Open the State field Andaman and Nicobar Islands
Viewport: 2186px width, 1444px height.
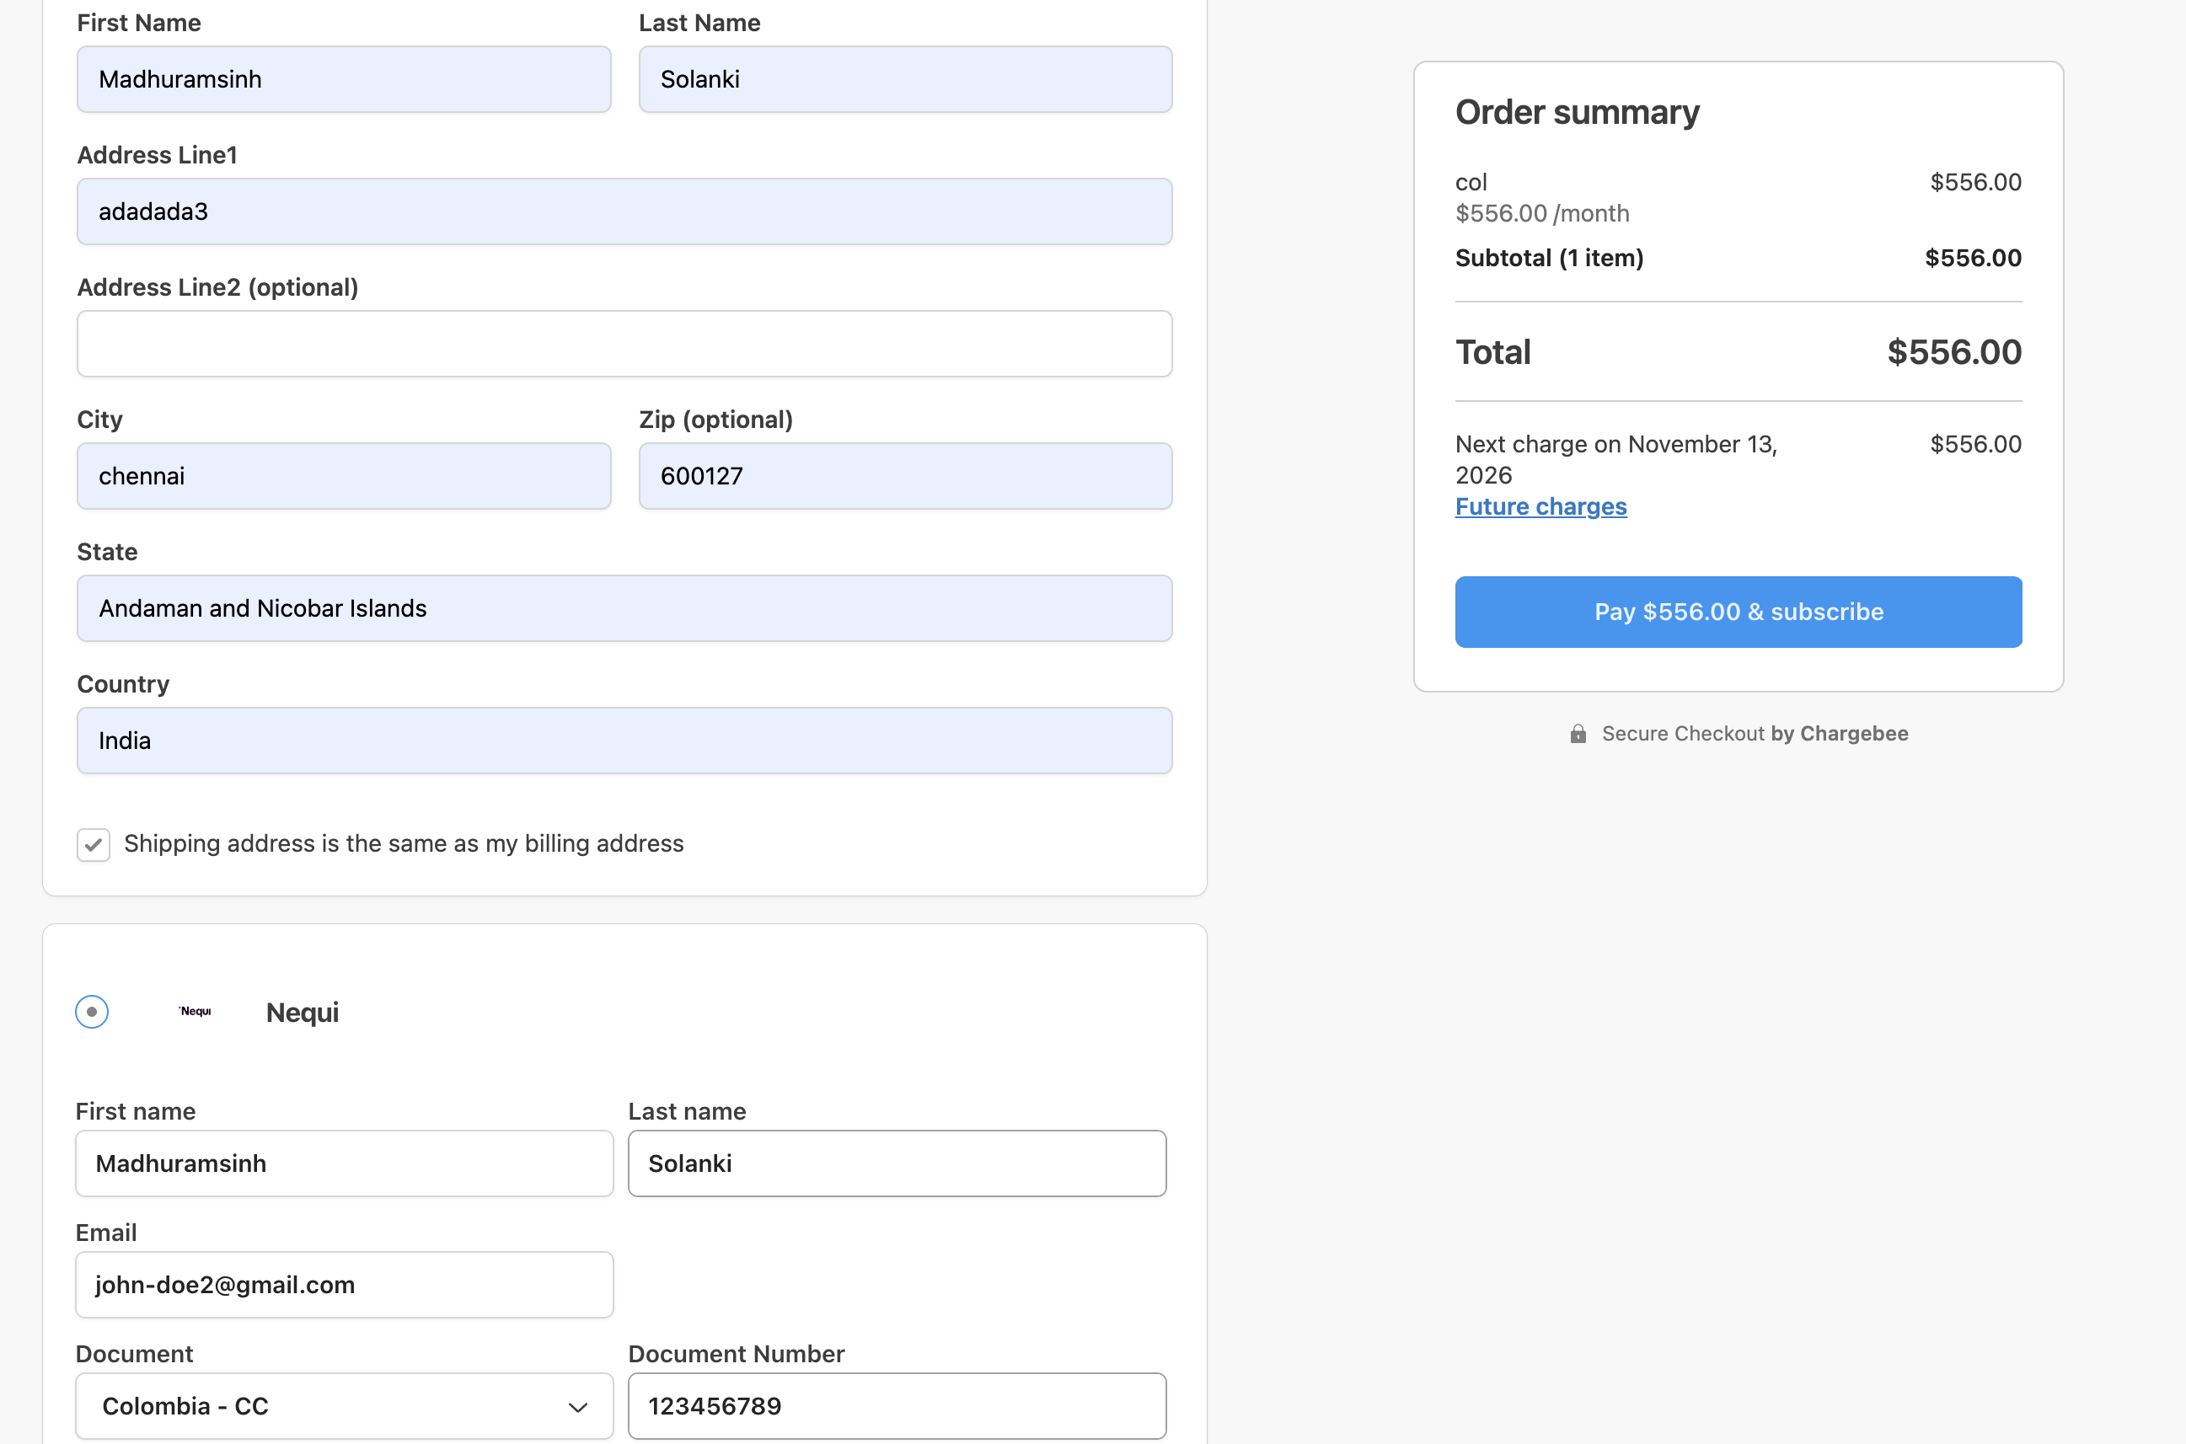point(624,607)
